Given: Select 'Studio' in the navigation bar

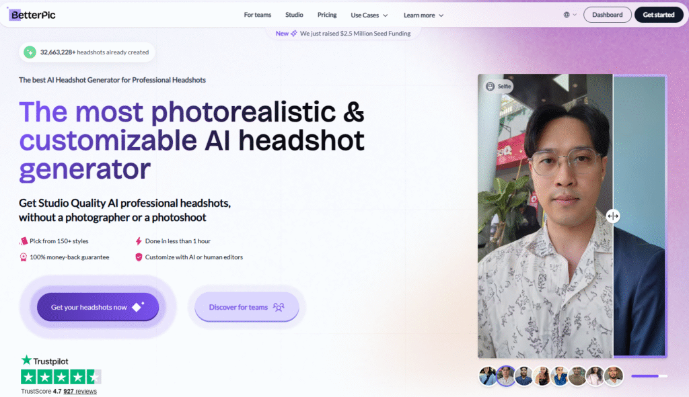Looking at the screenshot, I should 294,14.
